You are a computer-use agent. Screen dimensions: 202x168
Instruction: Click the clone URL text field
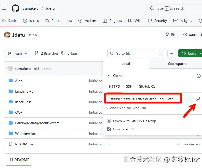[149, 99]
